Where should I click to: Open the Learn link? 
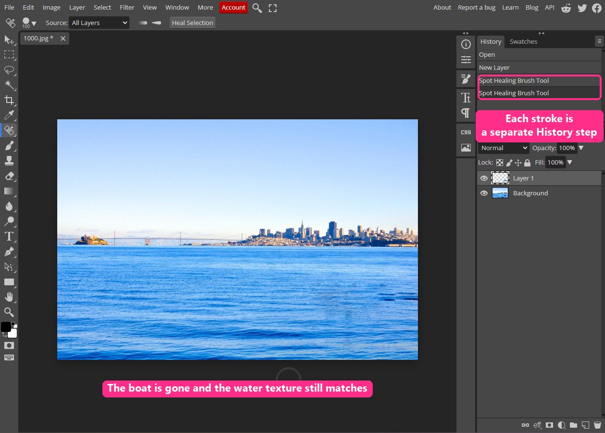click(x=510, y=7)
